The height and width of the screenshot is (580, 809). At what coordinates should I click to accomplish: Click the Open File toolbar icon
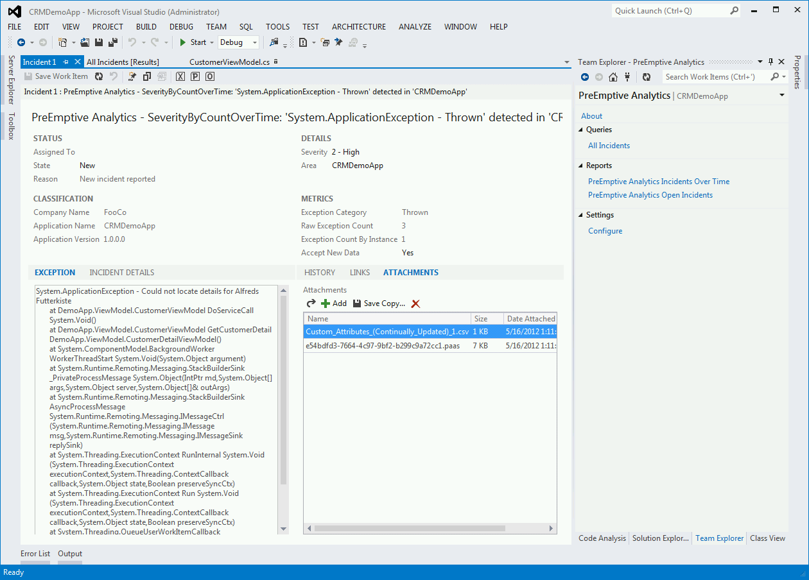tap(85, 42)
